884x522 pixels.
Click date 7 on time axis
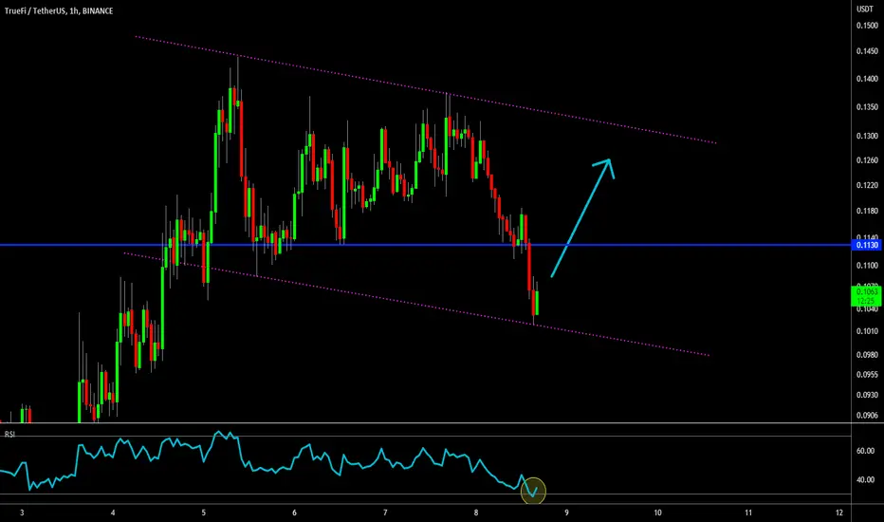point(385,513)
